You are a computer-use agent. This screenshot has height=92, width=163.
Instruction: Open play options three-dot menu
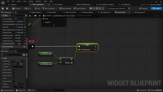pyautogui.click(x=103, y=8)
